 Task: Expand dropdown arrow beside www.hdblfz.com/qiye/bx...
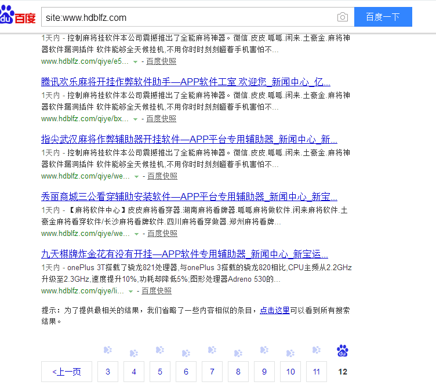pyautogui.click(x=135, y=119)
